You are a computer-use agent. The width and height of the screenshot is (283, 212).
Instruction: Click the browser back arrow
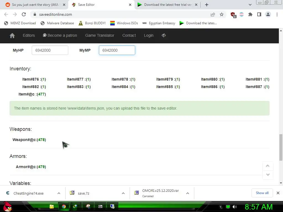pos(6,14)
